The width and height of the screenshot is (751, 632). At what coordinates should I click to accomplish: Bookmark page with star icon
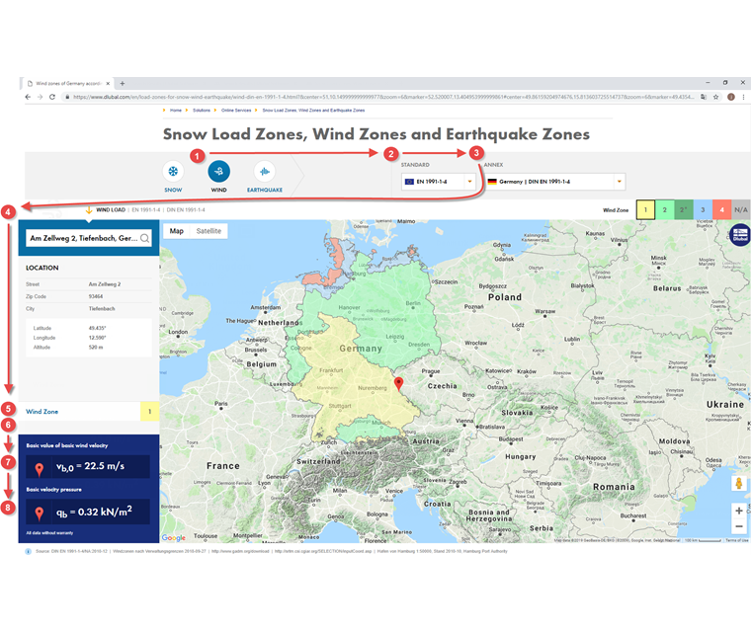click(716, 97)
